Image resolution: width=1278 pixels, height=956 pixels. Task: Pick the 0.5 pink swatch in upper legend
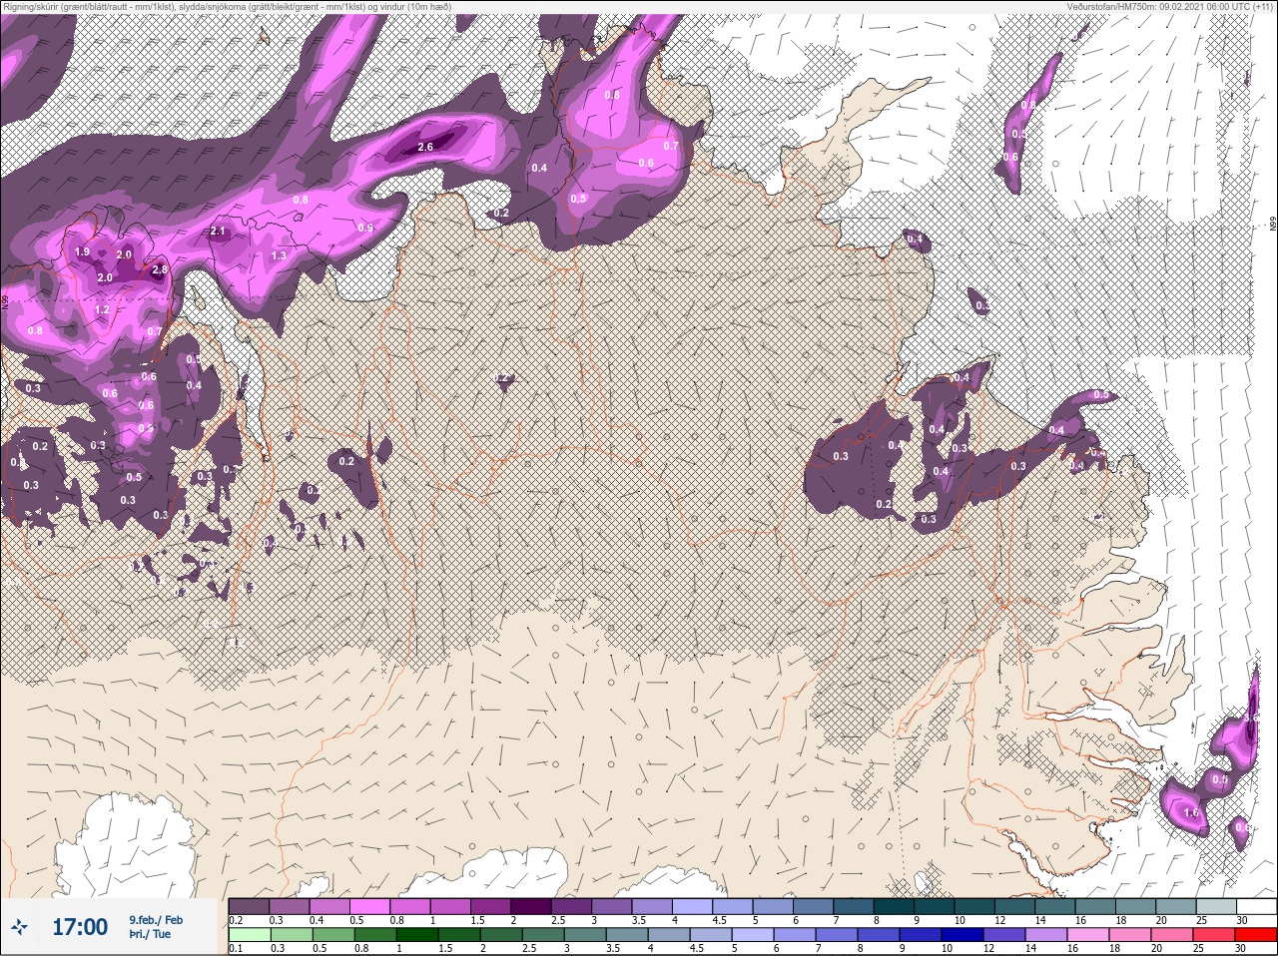(x=369, y=906)
